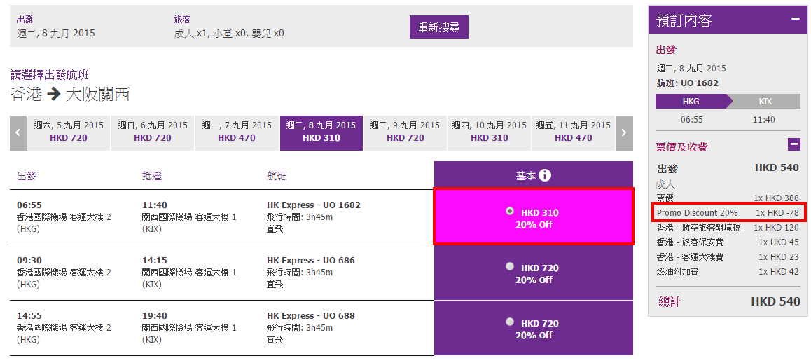Click the selected 週二, 8 九月 tab
The height and width of the screenshot is (363, 811).
click(x=321, y=132)
